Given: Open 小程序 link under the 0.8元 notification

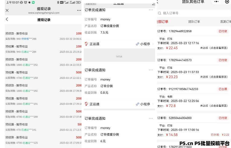Looking at the screenshot, I should tap(143, 104).
